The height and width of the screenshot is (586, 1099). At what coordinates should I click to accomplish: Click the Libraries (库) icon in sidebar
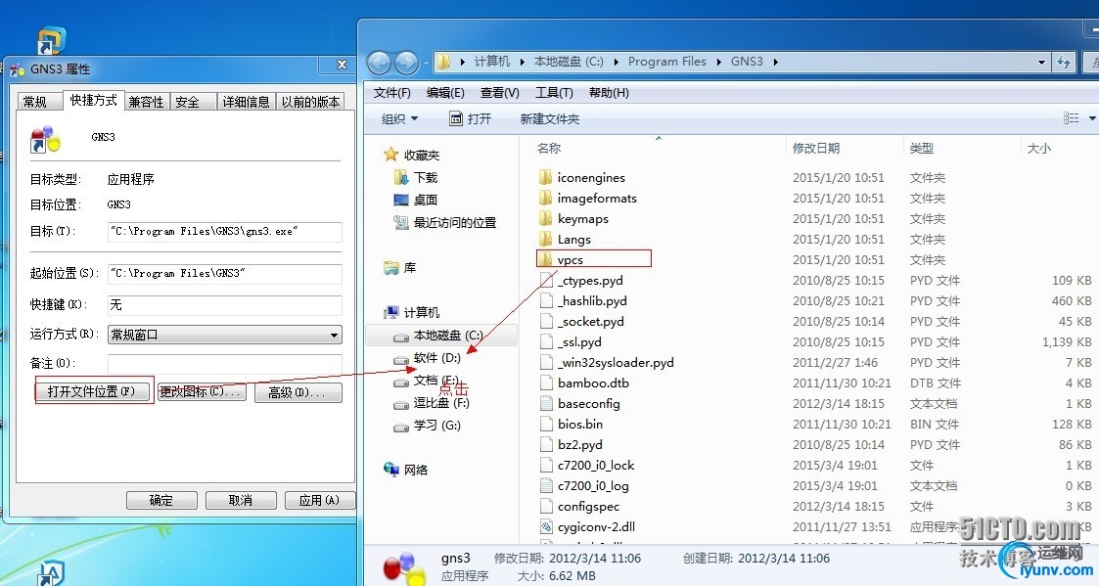(391, 268)
